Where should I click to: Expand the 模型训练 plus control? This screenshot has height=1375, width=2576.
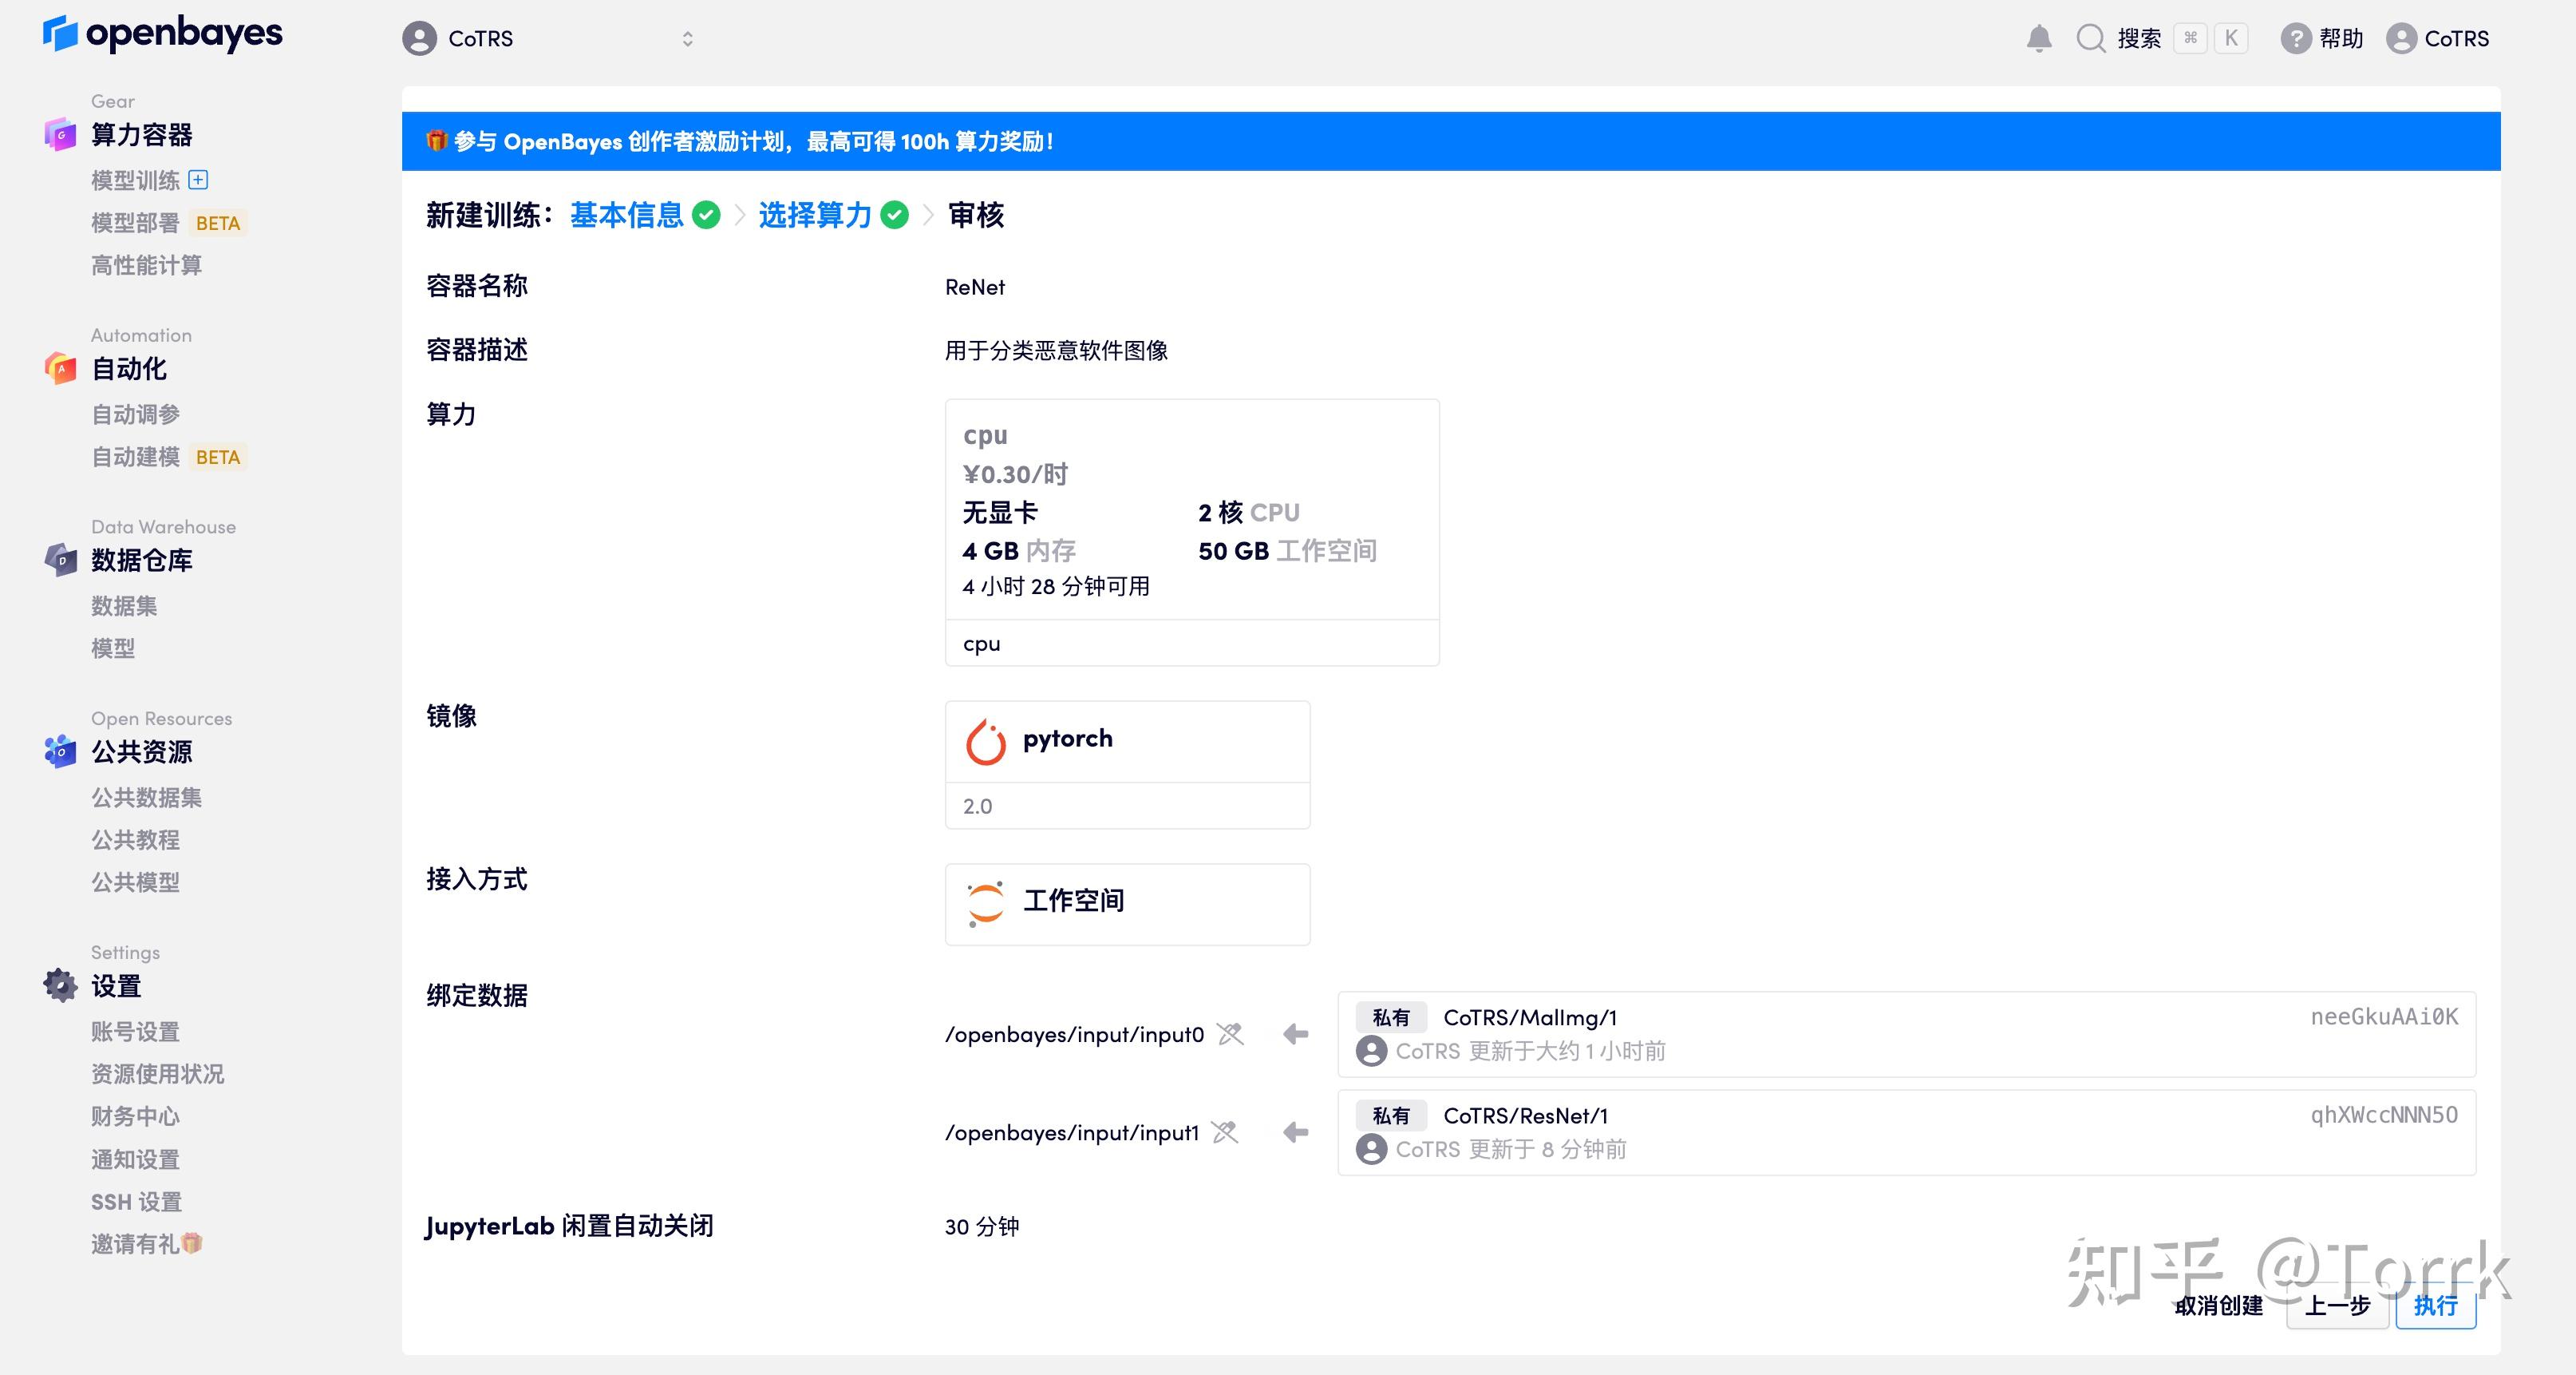click(x=198, y=180)
